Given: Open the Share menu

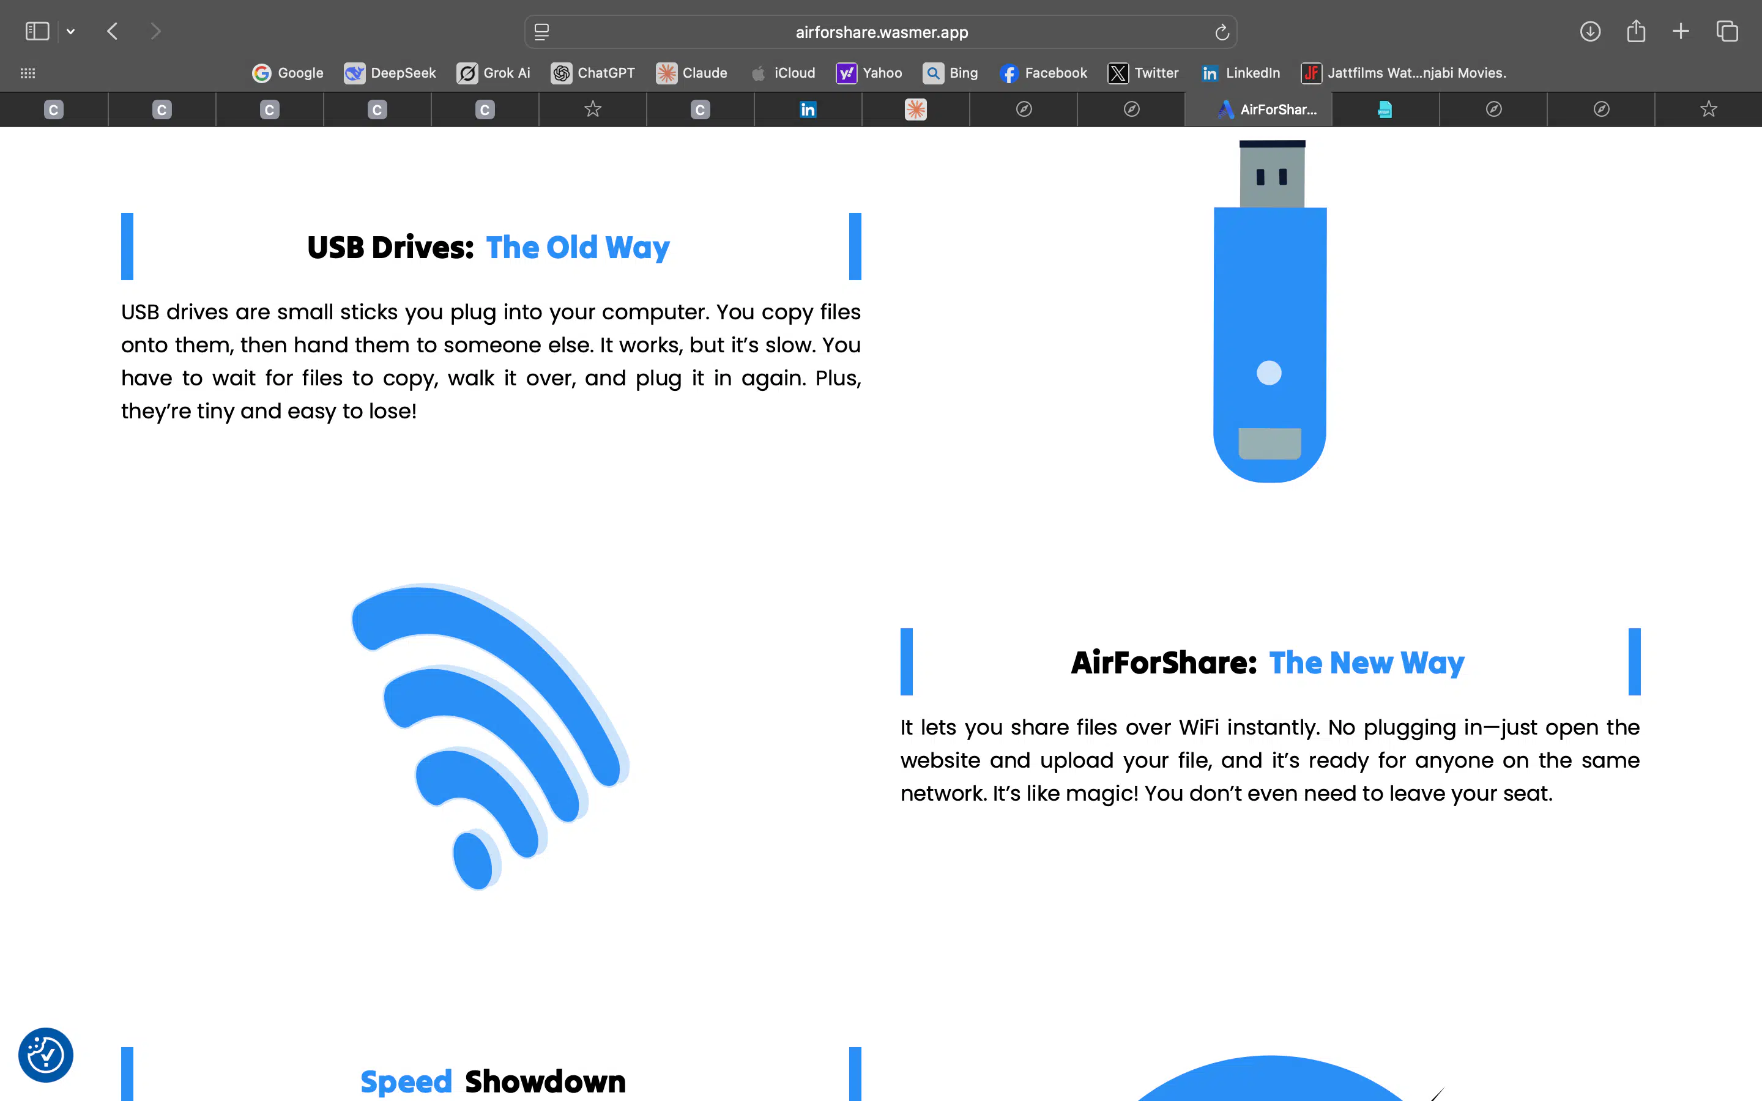Looking at the screenshot, I should point(1637,31).
